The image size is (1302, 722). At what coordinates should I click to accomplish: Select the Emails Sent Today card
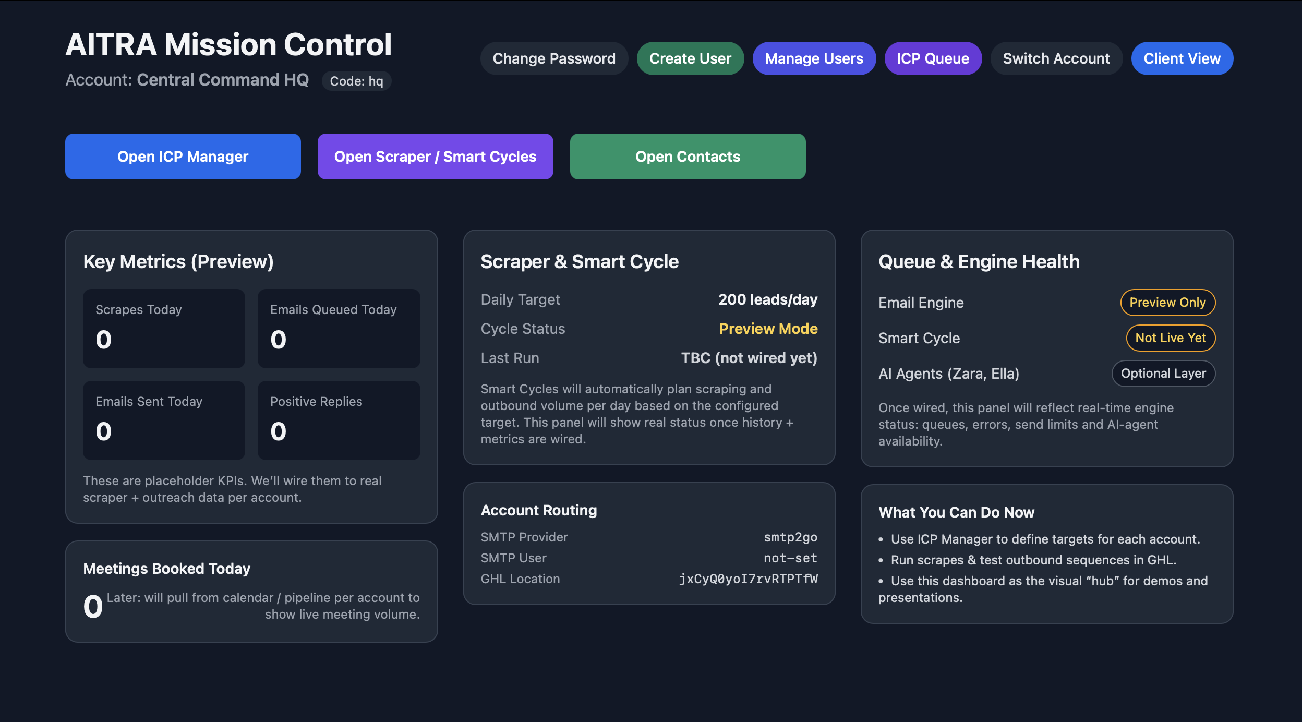tap(164, 420)
